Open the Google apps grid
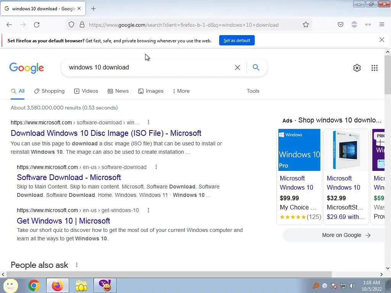The image size is (391, 293). tap(374, 68)
